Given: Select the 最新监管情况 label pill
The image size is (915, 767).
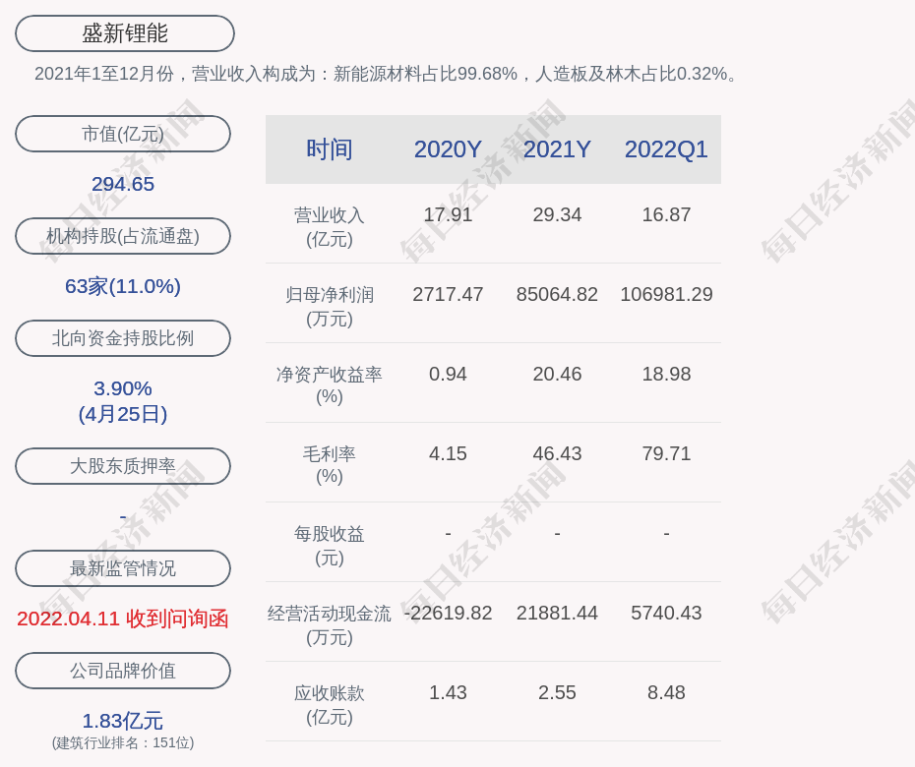Looking at the screenshot, I should 123,568.
